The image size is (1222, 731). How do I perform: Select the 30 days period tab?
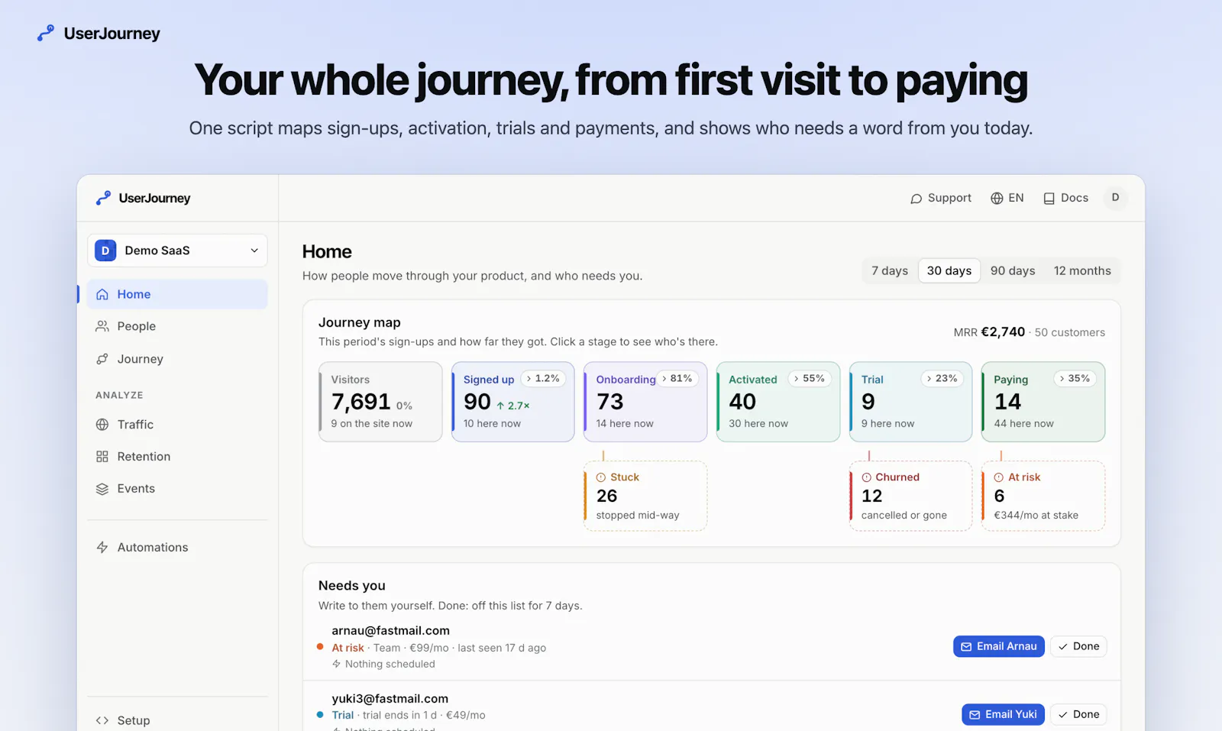949,271
